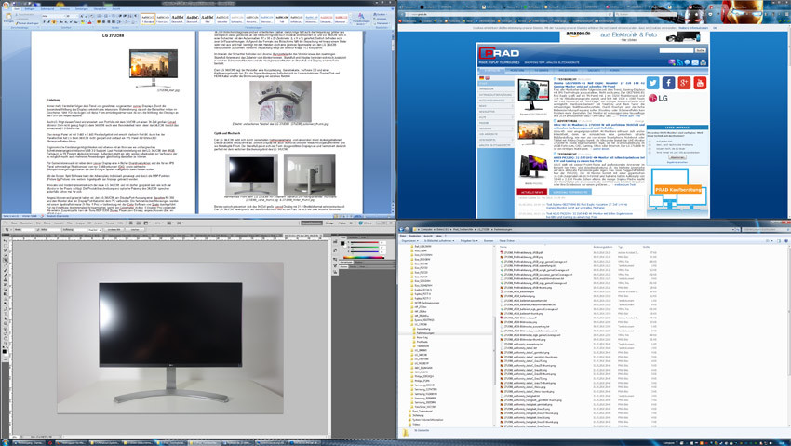Click the Abstimmen button in the poll

[677, 157]
